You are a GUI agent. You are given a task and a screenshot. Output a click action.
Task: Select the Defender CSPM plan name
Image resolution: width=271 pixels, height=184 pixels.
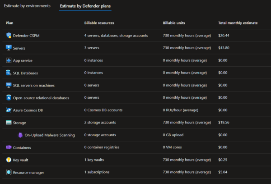[26, 36]
